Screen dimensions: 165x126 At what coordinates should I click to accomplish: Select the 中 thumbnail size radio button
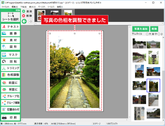[x=153, y=34]
